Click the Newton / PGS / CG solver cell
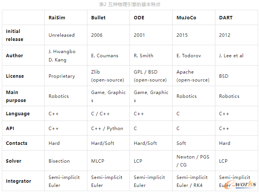This screenshot has height=193, width=260. (x=193, y=161)
